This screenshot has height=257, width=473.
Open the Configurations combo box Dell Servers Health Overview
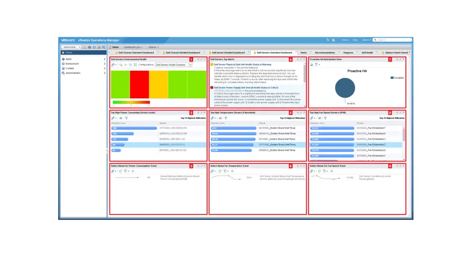[174, 65]
